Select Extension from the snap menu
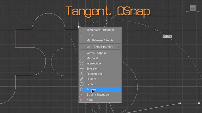The width and height of the screenshot is (202, 113). point(92,69)
